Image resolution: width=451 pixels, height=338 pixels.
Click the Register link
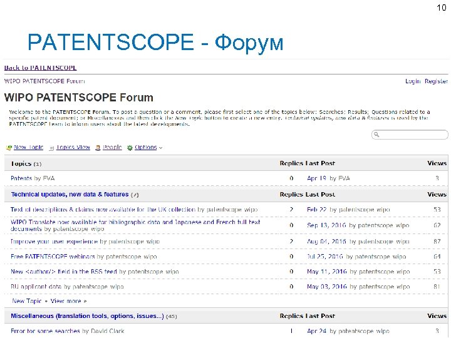(x=436, y=81)
